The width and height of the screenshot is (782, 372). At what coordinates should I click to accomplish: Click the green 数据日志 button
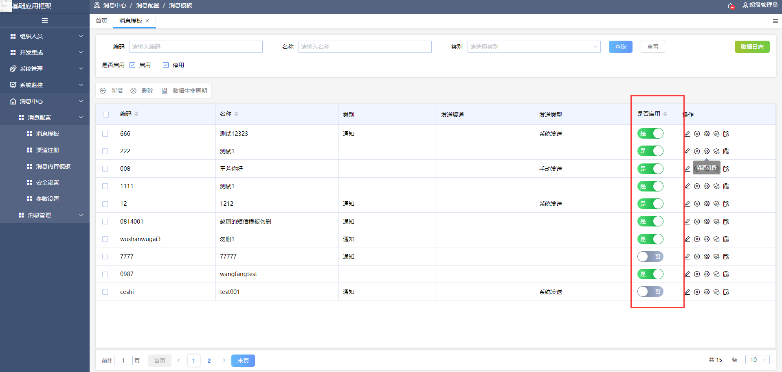[752, 47]
